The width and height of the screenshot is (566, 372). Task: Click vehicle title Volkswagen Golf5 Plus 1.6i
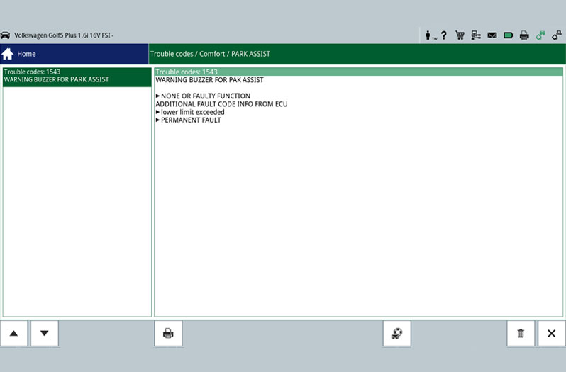pyautogui.click(x=64, y=35)
